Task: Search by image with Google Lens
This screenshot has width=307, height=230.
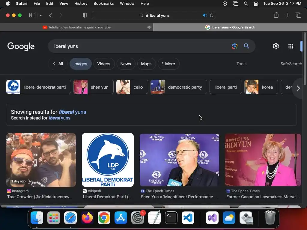Action: click(x=234, y=46)
